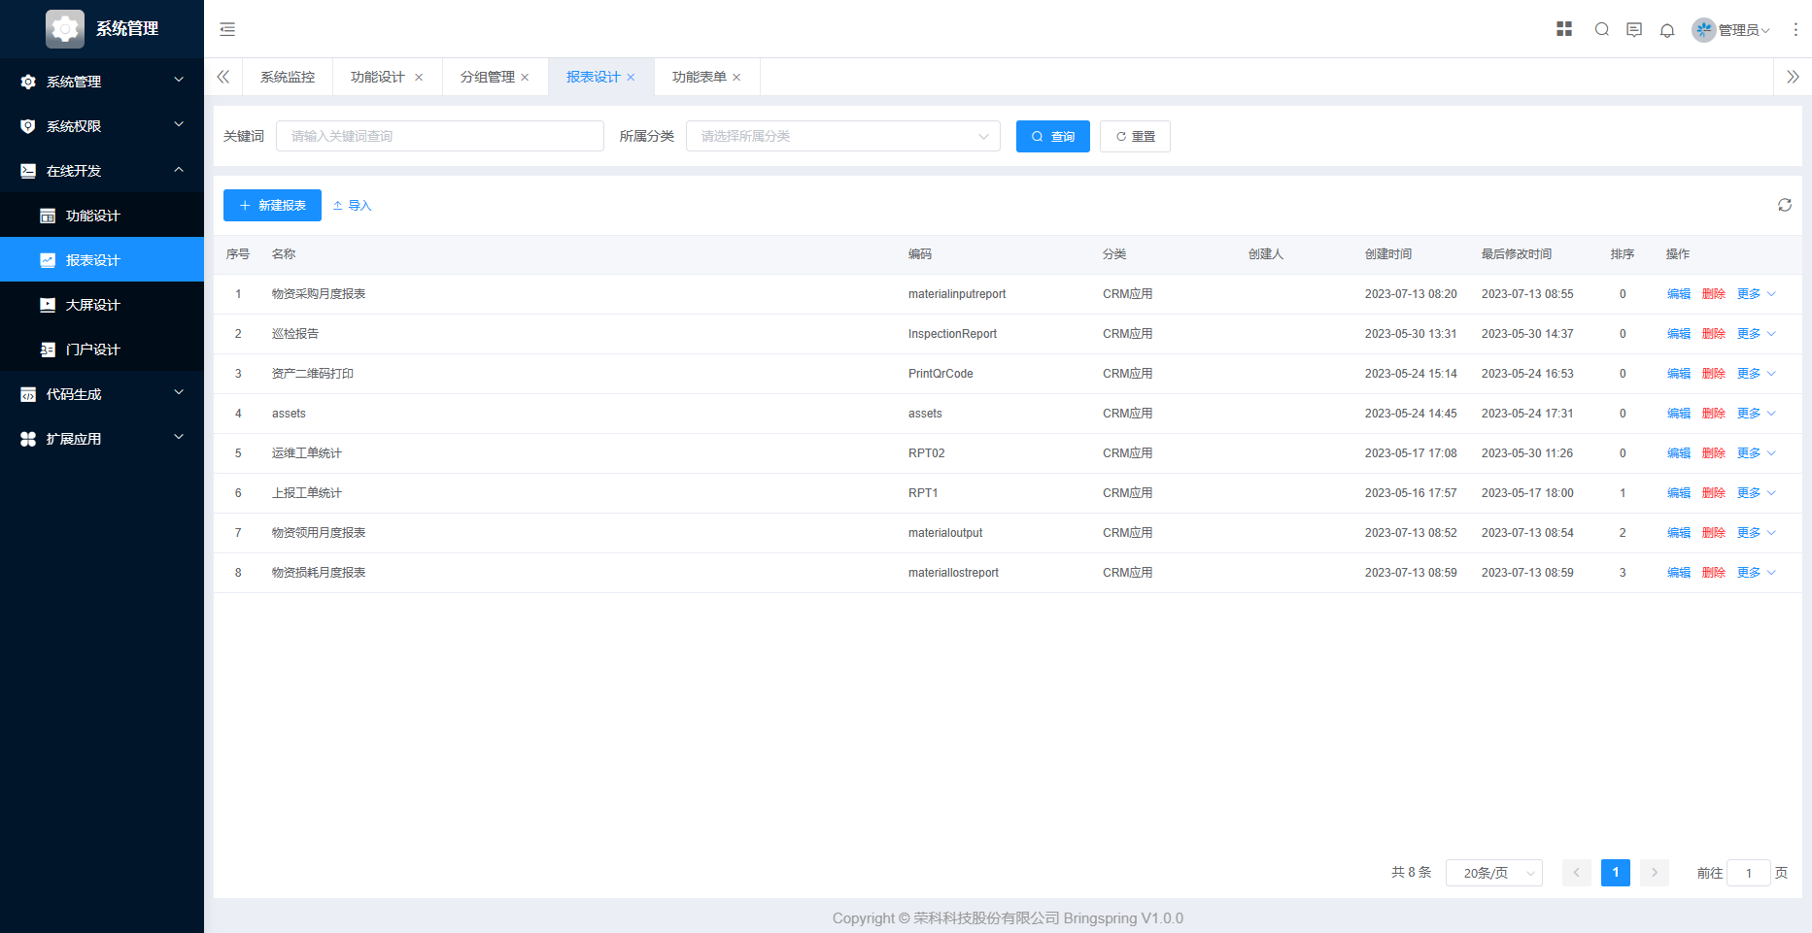The image size is (1812, 933).
Task: Click the vertical ellipsis settings icon
Action: coord(1795,29)
